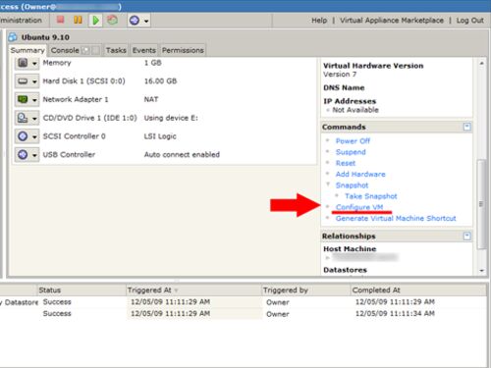Open Virtual Appliance Marketplace link
491x368 pixels.
392,21
